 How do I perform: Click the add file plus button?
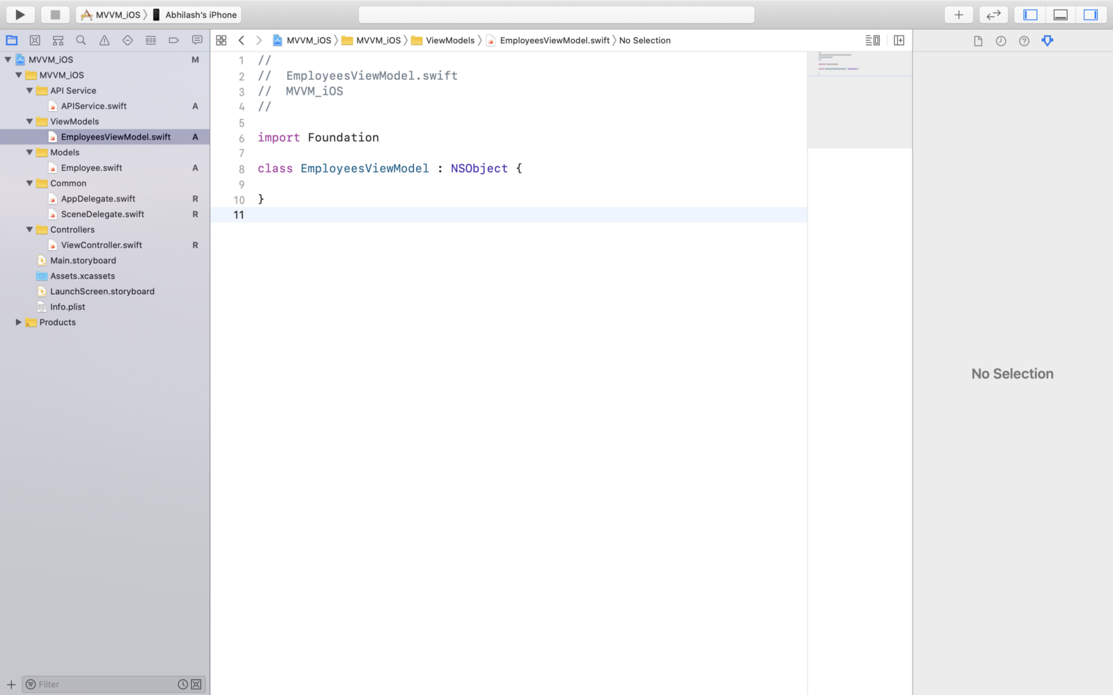coord(11,685)
